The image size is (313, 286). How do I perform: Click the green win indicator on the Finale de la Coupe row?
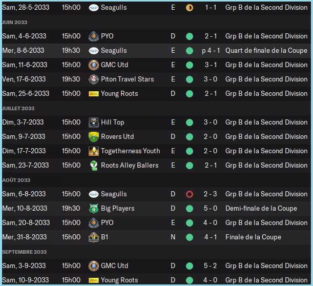190,237
